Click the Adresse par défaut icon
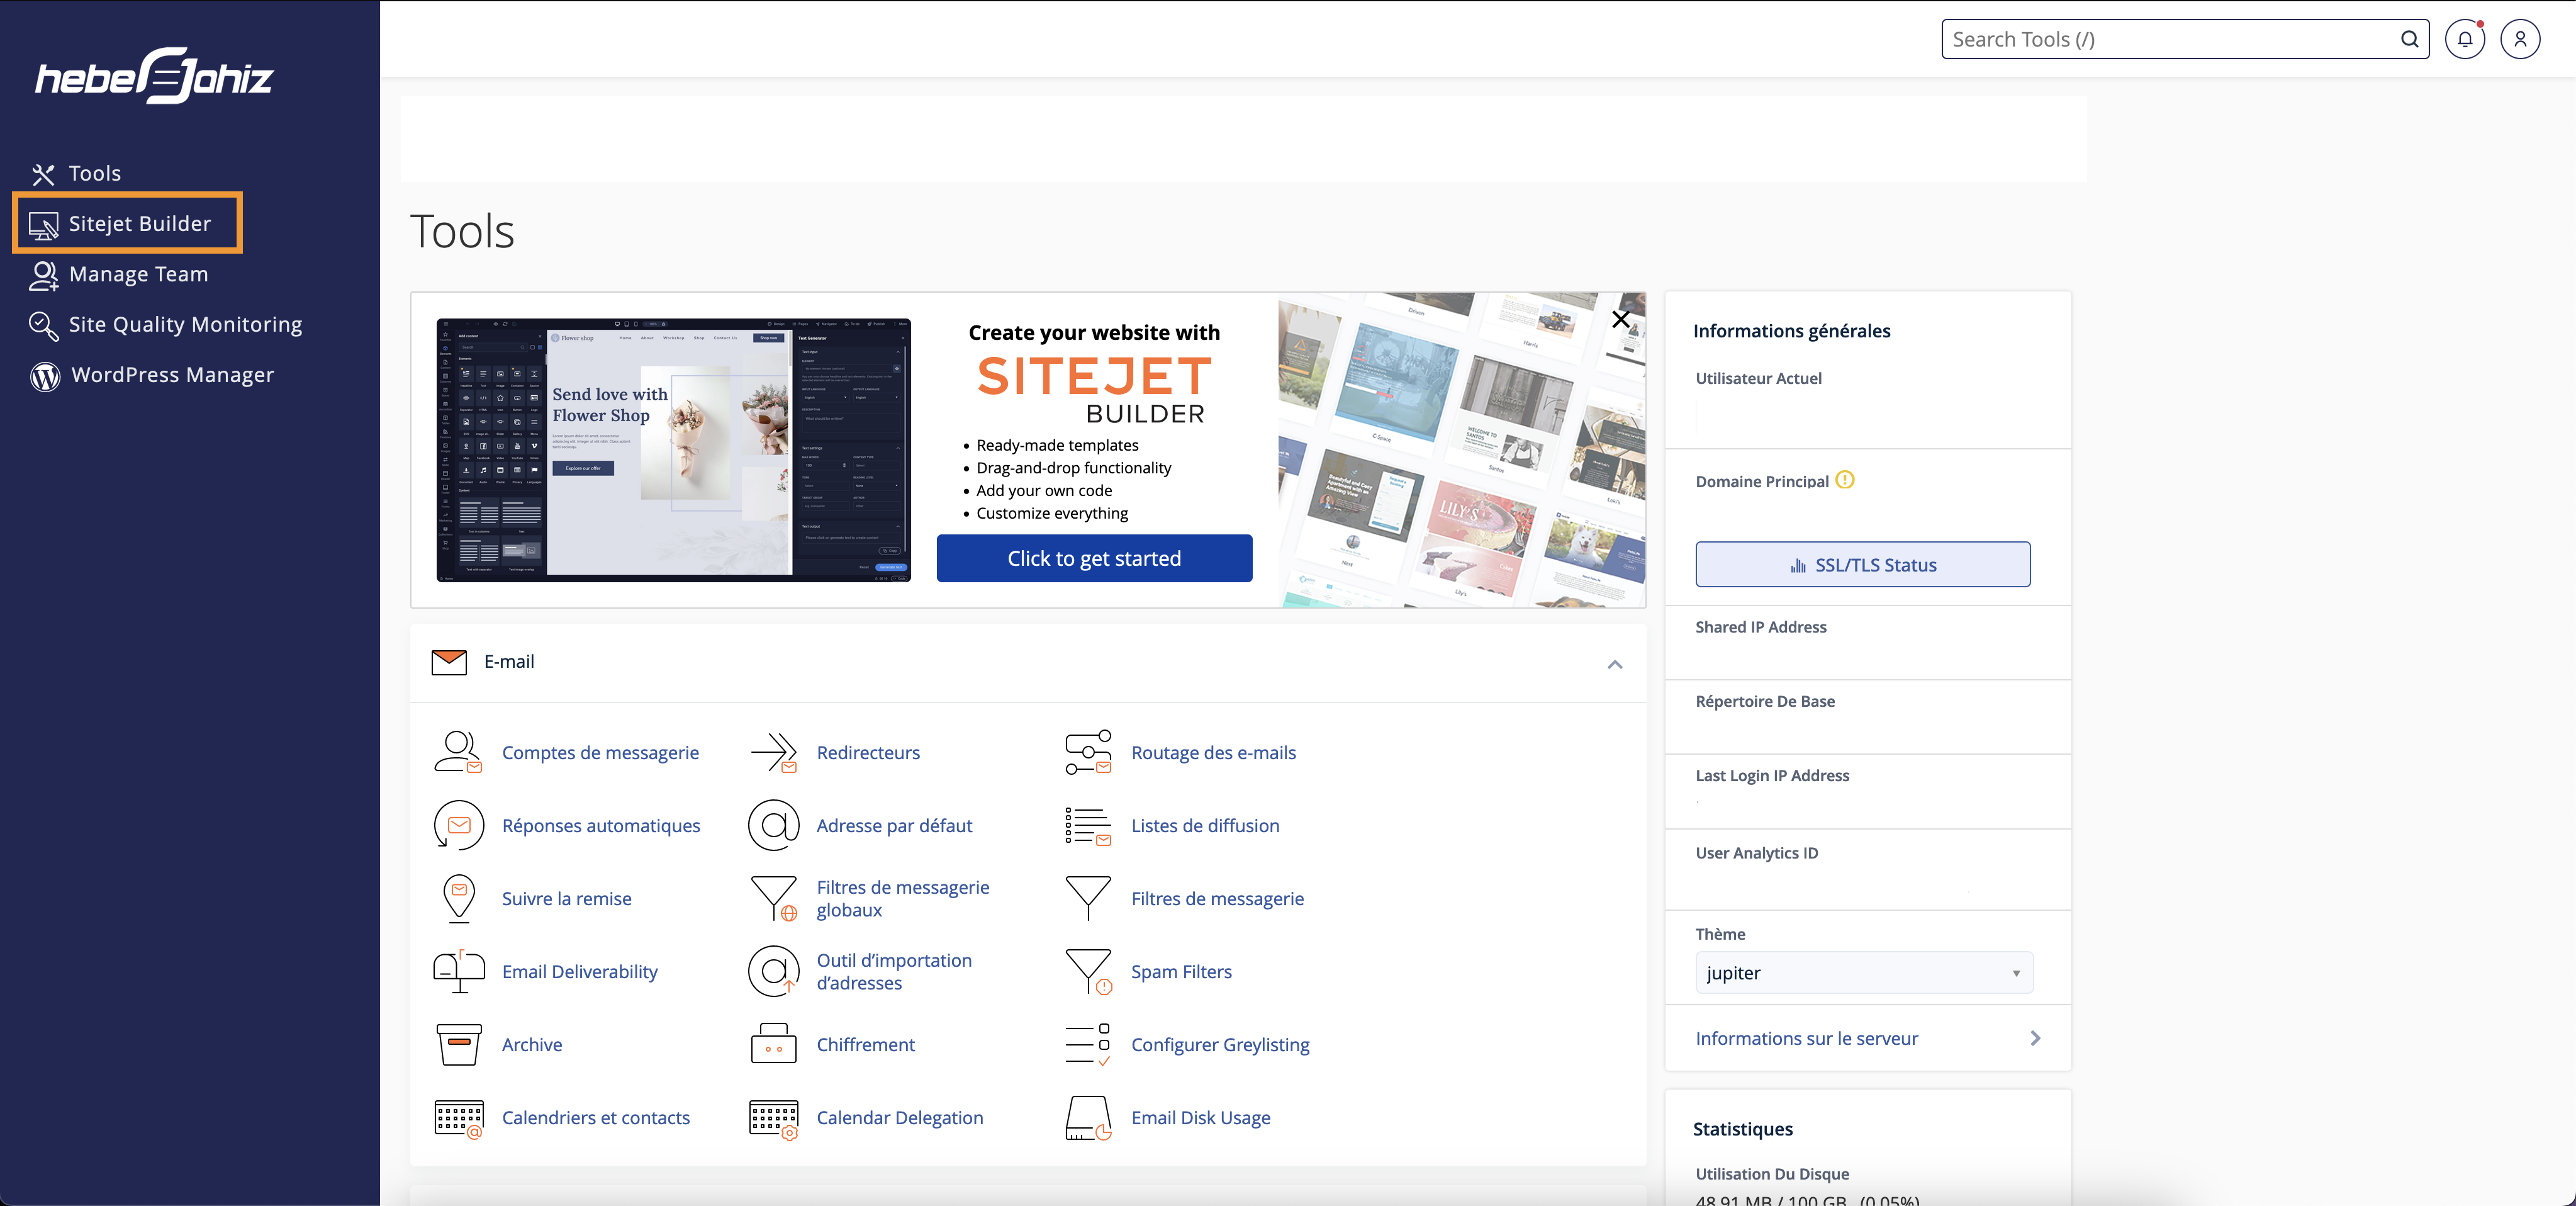 click(773, 825)
